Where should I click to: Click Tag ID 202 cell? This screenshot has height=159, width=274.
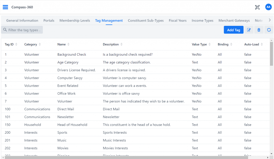[x=7, y=148]
